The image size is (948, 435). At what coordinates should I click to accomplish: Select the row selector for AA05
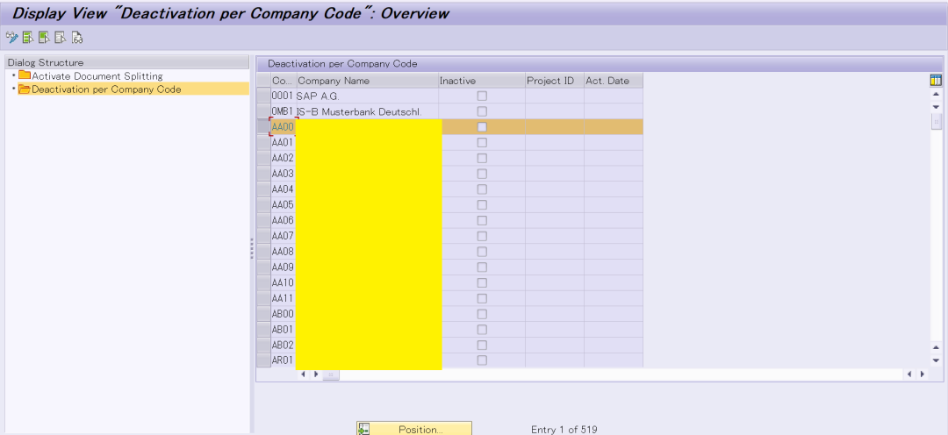263,205
